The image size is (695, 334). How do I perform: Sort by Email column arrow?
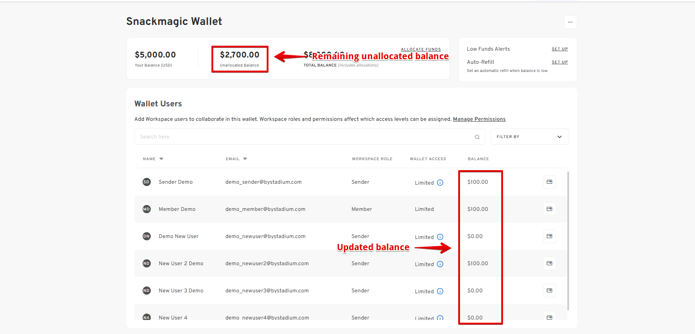point(245,159)
